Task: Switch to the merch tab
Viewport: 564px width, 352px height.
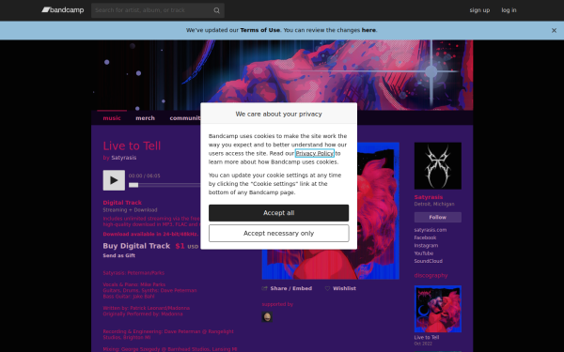Action: point(146,118)
